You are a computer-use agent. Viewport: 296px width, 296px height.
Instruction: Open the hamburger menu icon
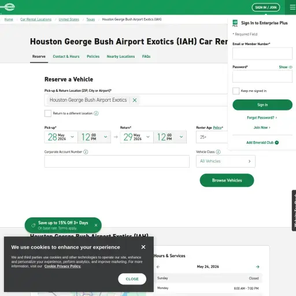(x=293, y=7)
